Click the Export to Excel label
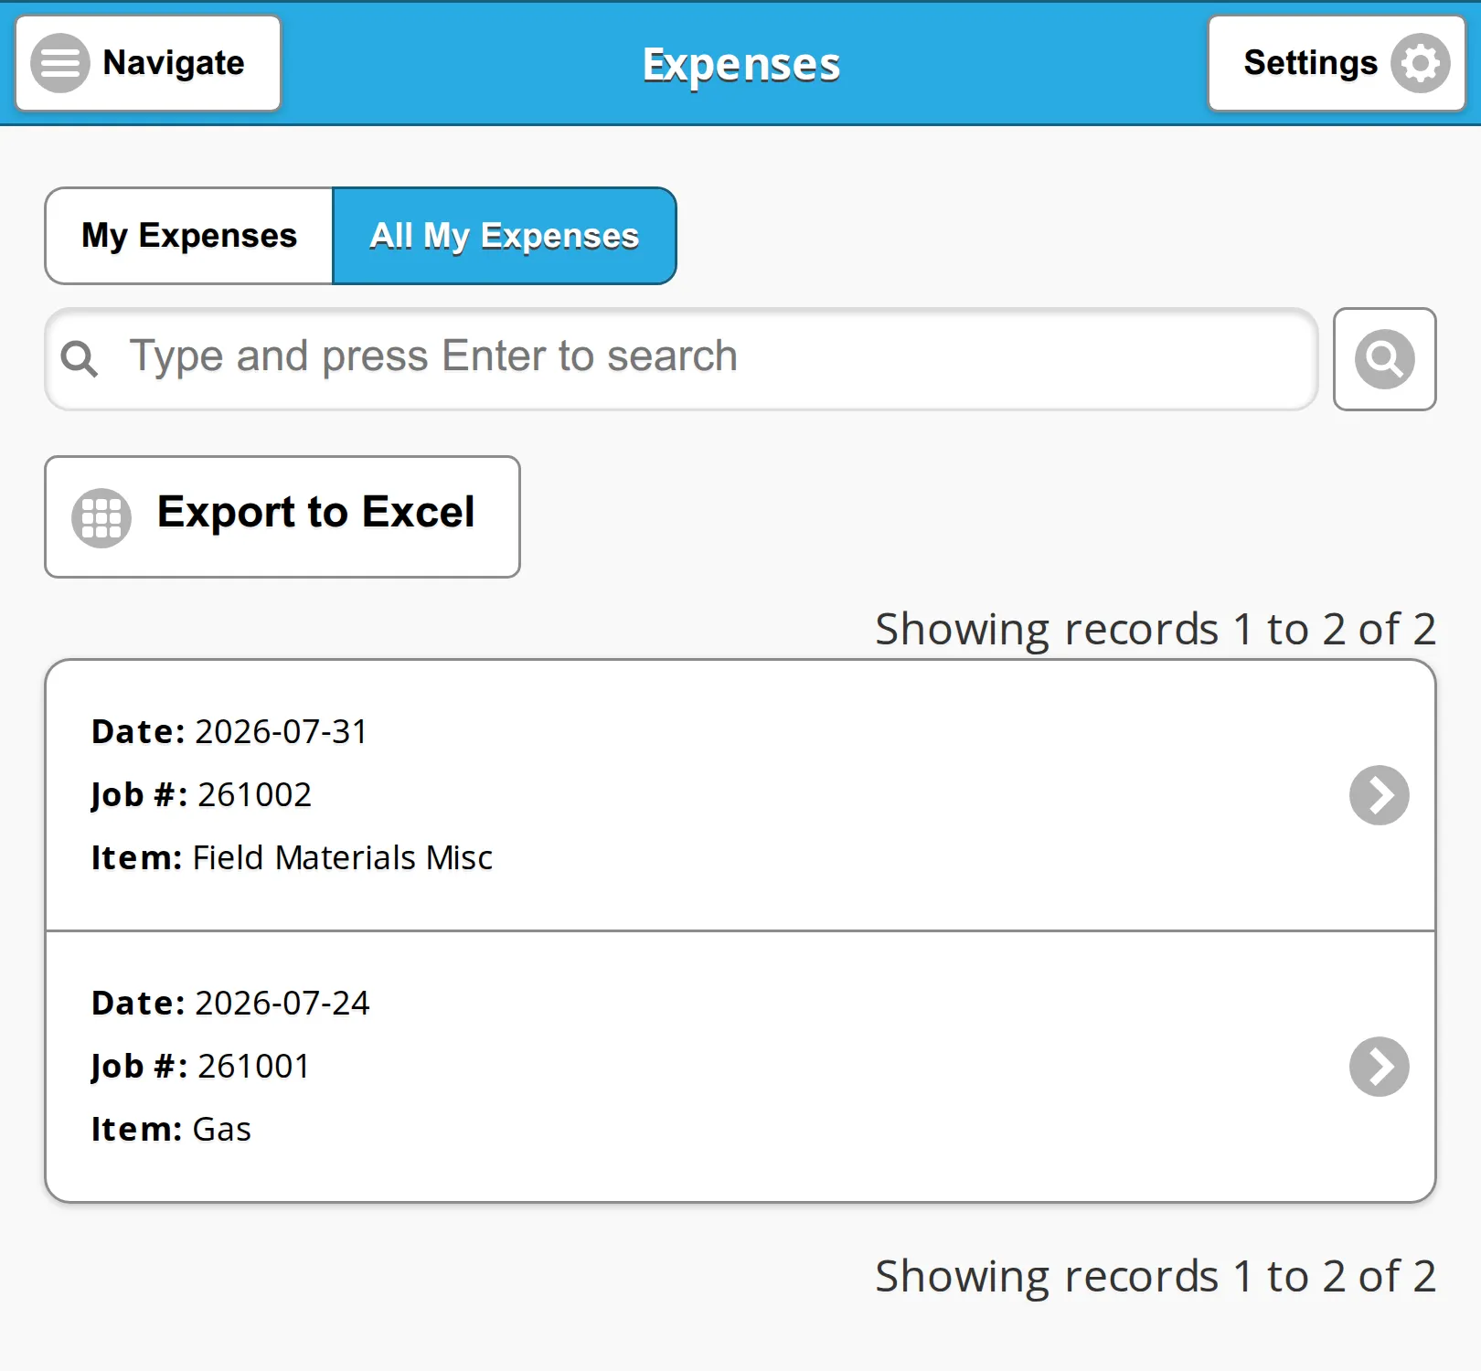Viewport: 1481px width, 1371px height. 316,512
